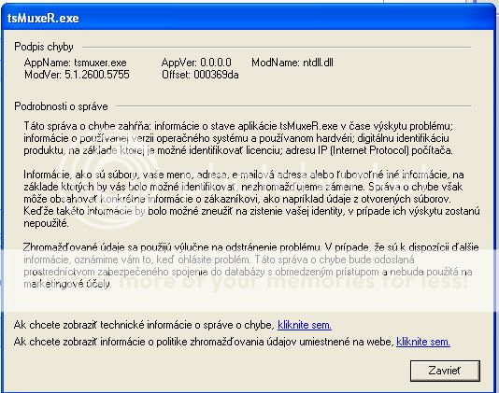499x393 pixels.
Task: Open the kliknite sem link for technical error information
Action: coord(305,325)
